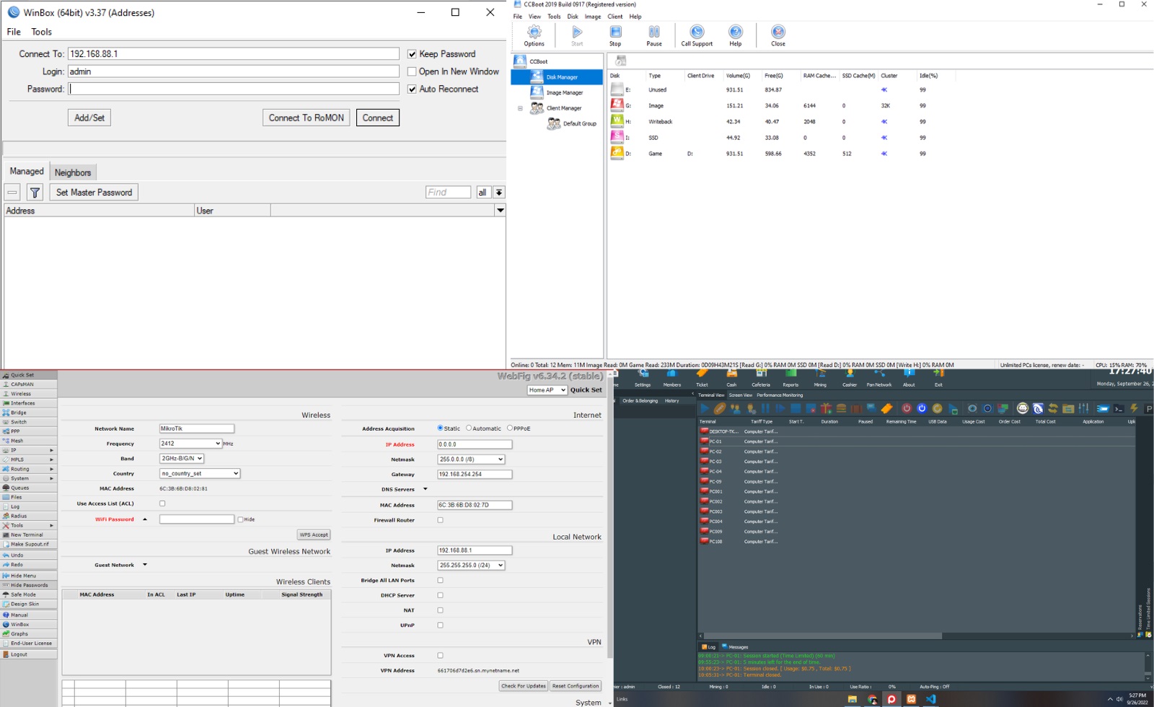The image size is (1154, 707).
Task: Select Image Manager in the CCBoot tree
Action: click(x=564, y=93)
